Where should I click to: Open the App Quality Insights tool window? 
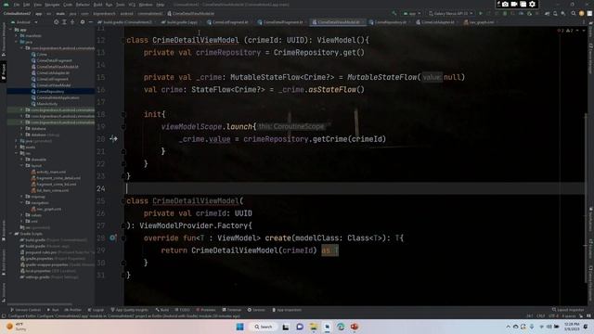[x=129, y=310]
